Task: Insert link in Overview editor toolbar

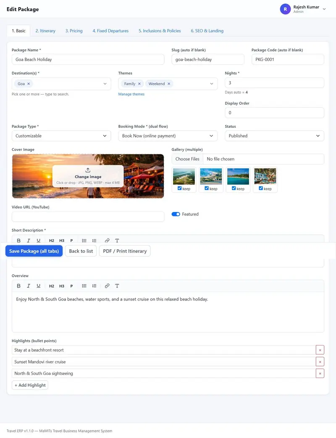Action: 107,286
